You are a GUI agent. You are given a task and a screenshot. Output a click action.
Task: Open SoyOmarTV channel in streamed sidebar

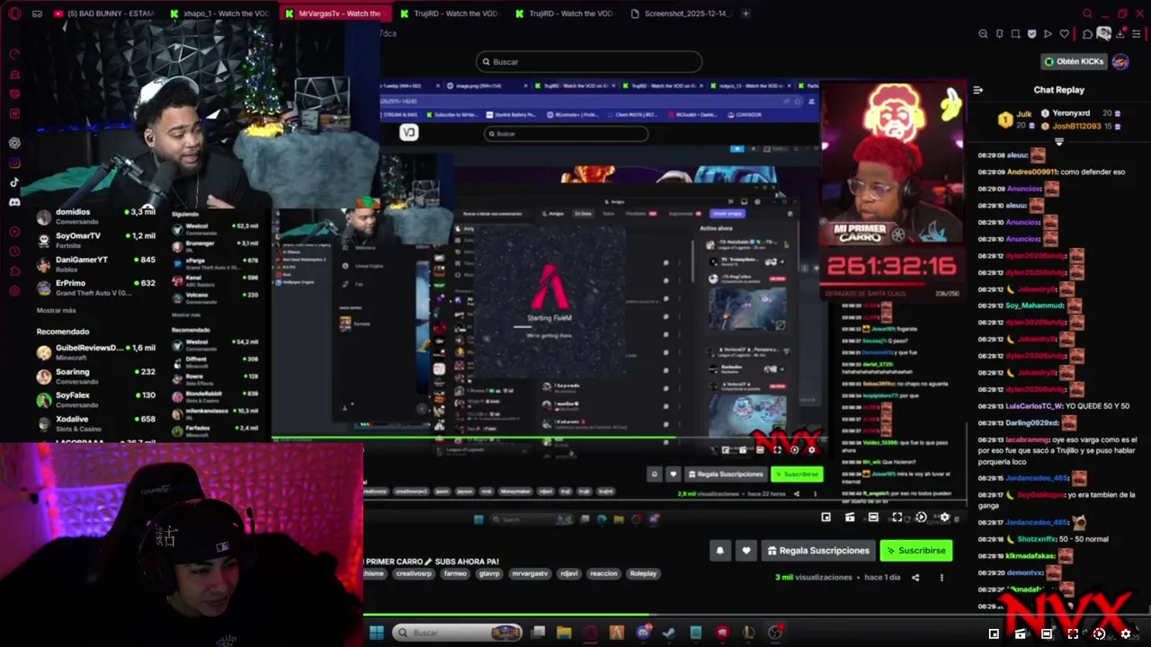coord(97,240)
